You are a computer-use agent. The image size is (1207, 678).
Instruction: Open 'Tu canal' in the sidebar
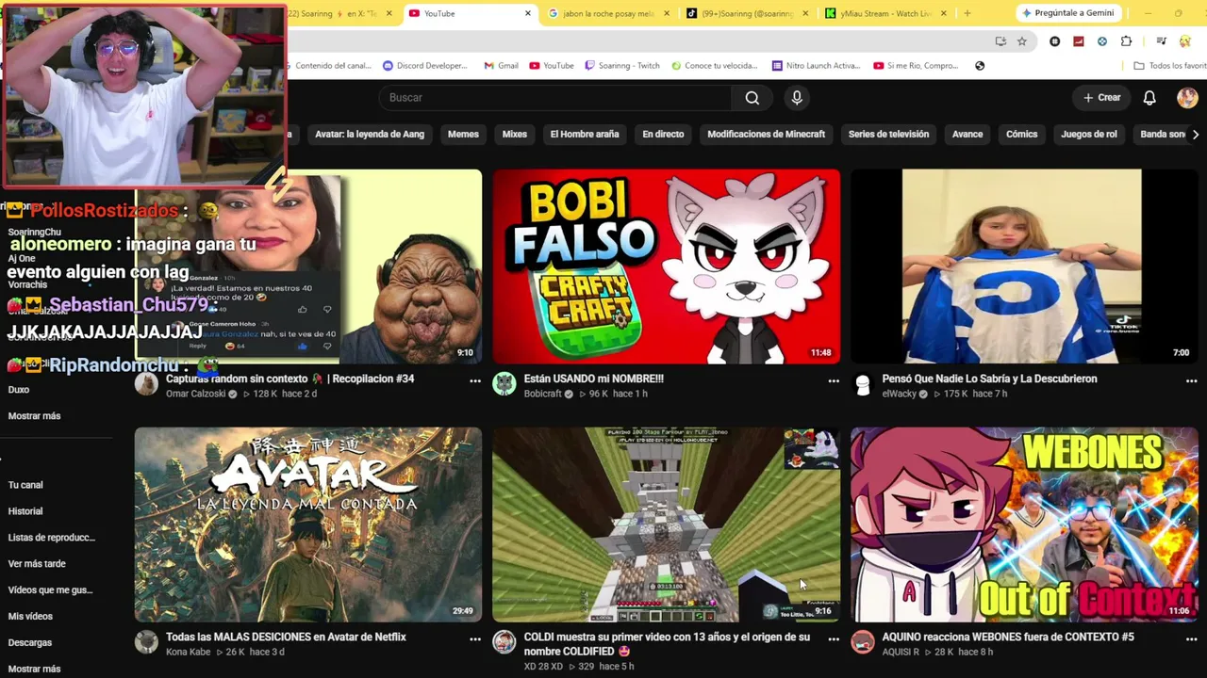click(x=25, y=485)
